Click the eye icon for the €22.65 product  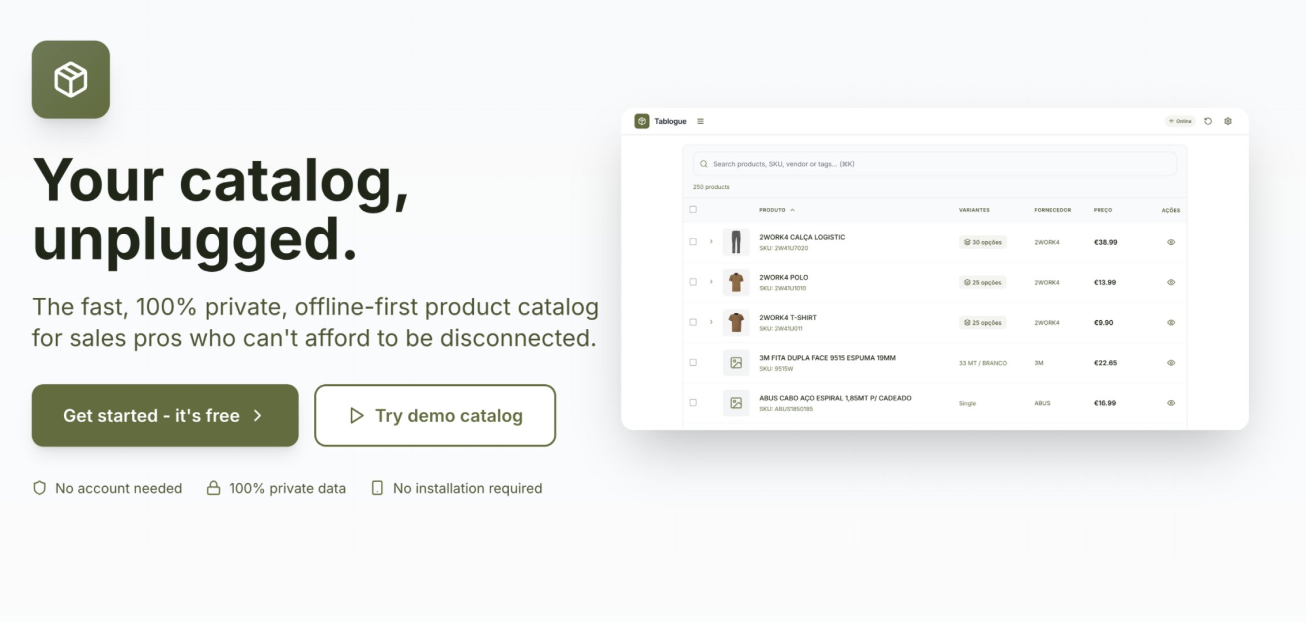click(1171, 363)
